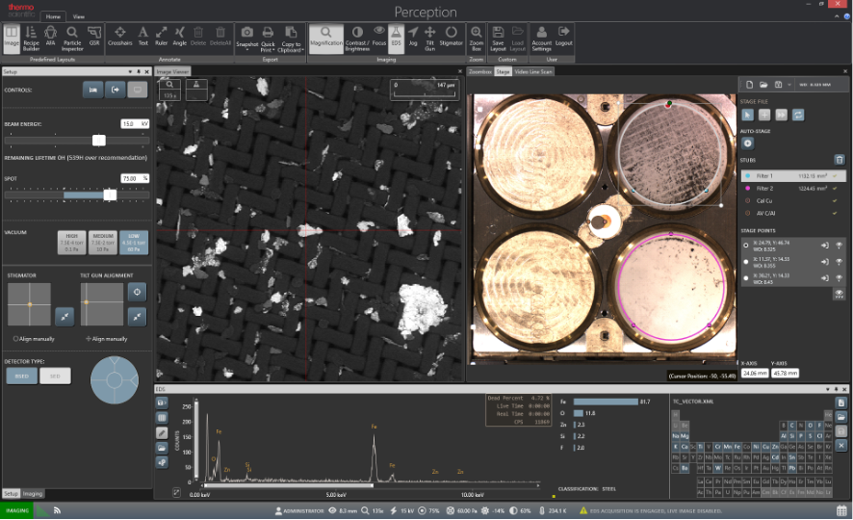Click the X-AXIS position field
This screenshot has height=520, width=853.
click(755, 373)
